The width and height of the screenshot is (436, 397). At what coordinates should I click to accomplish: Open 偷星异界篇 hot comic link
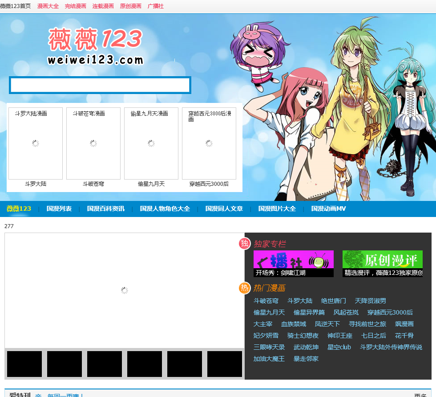pos(309,312)
